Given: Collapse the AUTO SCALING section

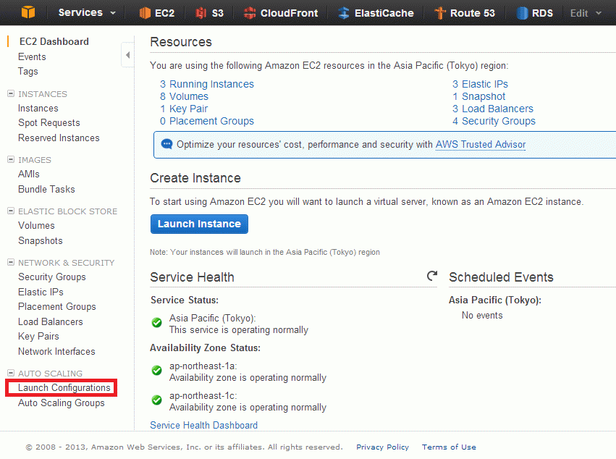Looking at the screenshot, I should [x=11, y=373].
